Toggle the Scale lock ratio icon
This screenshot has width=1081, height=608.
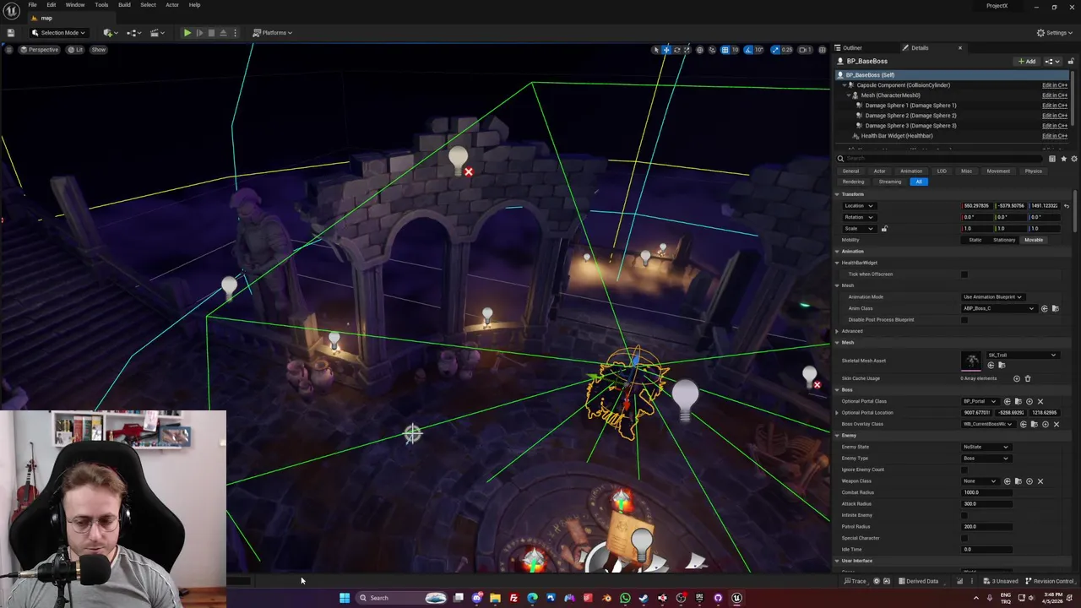click(884, 229)
